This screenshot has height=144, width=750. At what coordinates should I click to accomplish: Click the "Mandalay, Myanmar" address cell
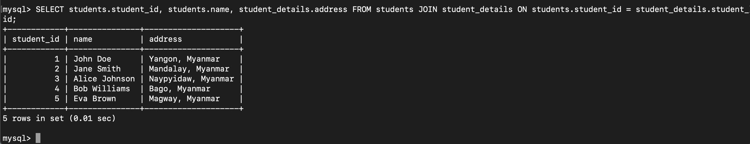click(189, 69)
